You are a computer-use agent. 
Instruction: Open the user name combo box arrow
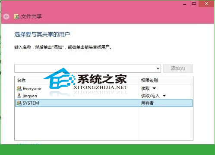[x=158, y=68]
